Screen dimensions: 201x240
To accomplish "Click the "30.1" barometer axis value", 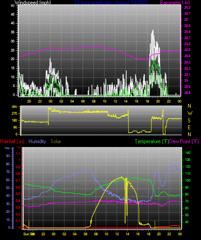I will click(187, 14).
